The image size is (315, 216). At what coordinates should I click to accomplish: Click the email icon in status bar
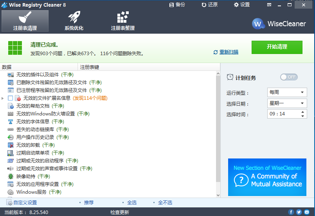click(307, 212)
